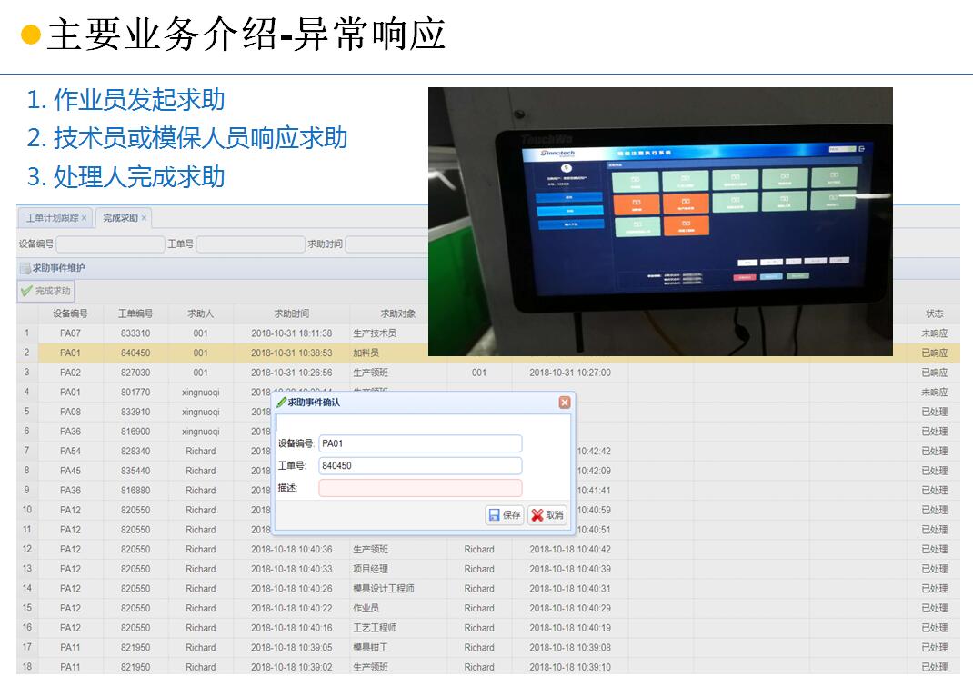This screenshot has width=973, height=686.
Task: Switch to the 工单计划跟踪 tab
Action: [x=52, y=218]
